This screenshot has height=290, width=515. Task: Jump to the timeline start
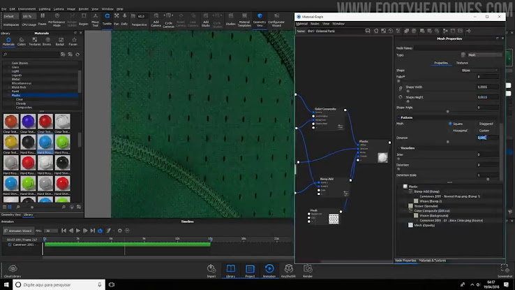pyautogui.click(x=64, y=231)
